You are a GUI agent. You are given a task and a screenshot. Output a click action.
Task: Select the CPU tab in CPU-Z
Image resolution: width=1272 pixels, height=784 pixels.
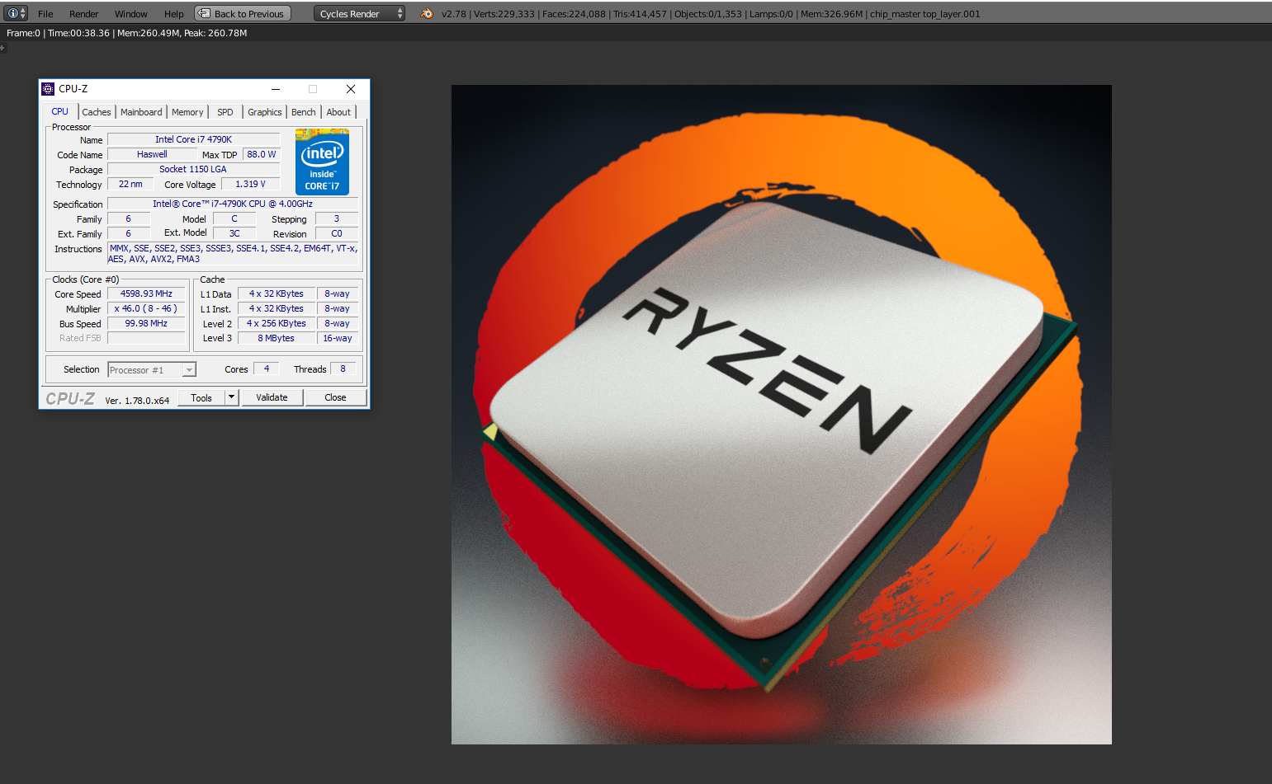60,112
